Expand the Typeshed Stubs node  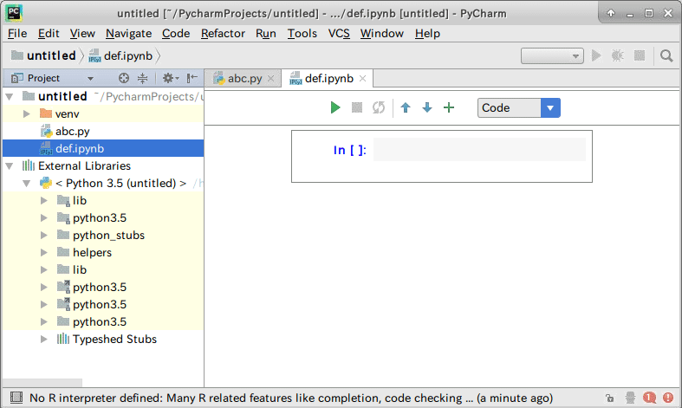point(44,340)
